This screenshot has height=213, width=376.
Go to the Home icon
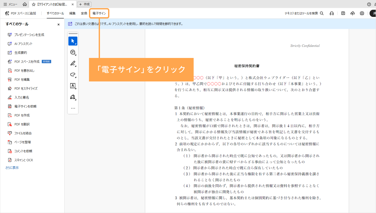[x=25, y=4]
